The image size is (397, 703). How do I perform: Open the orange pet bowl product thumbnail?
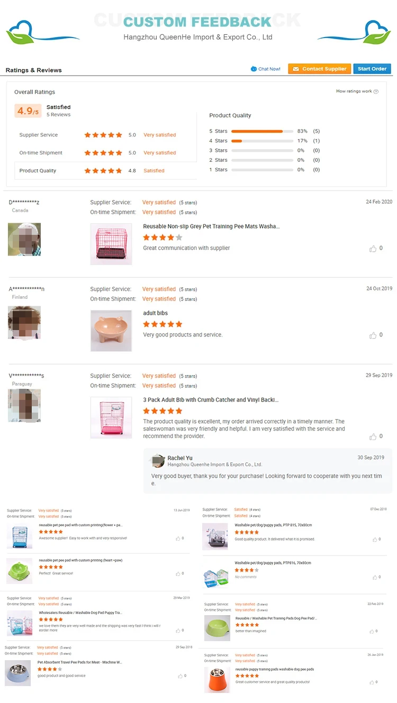tap(217, 679)
